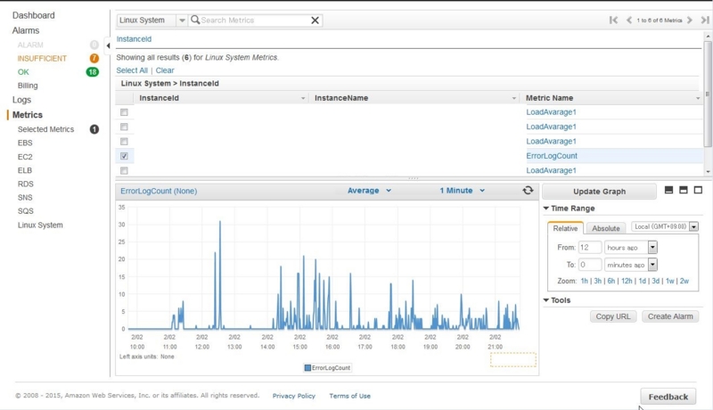
Task: Open EBS metrics in sidebar
Action: click(x=25, y=143)
